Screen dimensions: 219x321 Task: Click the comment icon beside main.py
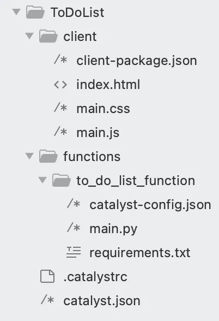(74, 228)
